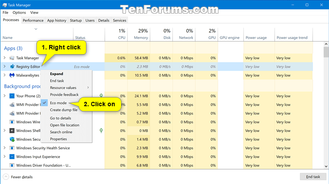Viewport: 329px width, 184px height.
Task: Click the Windows Wire process icon
Action: coord(12,122)
